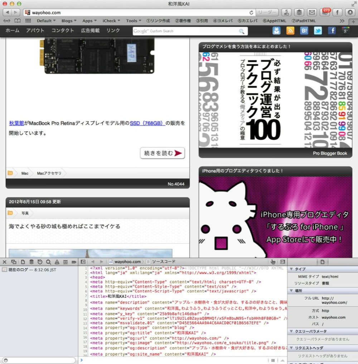Collapse the タイプ section in details sidebar
358x364 pixels.
click(291, 269)
